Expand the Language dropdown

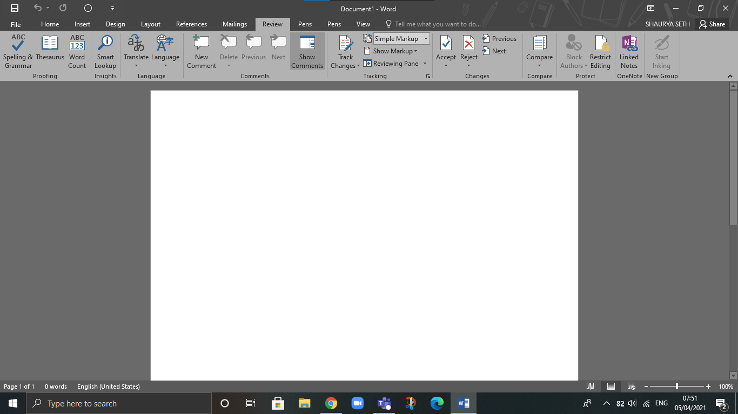coord(165,52)
